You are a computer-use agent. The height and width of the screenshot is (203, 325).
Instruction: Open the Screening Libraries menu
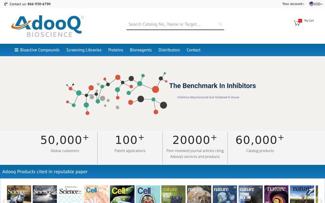[x=84, y=50]
